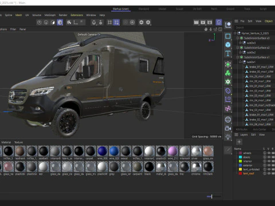Click the Object Manager search field

point(254,27)
